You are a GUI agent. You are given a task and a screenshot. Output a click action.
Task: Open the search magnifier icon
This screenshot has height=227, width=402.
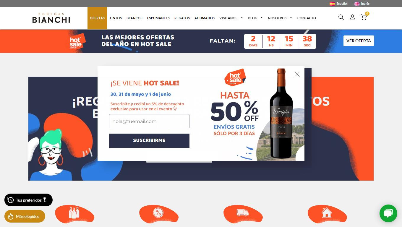click(341, 17)
